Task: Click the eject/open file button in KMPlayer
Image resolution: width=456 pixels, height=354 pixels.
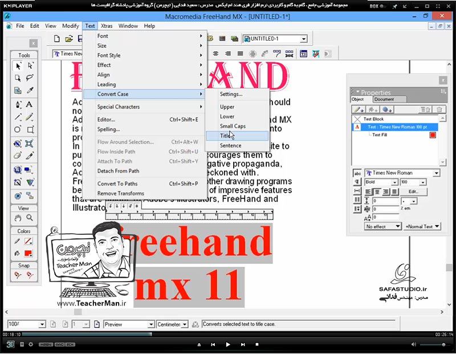Action: click(x=199, y=344)
